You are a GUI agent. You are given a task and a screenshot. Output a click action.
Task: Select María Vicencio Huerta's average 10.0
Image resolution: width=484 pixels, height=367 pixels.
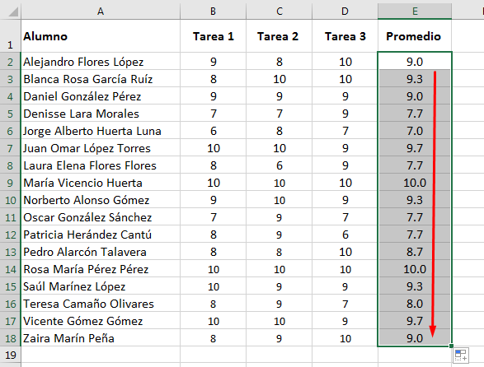tap(415, 183)
